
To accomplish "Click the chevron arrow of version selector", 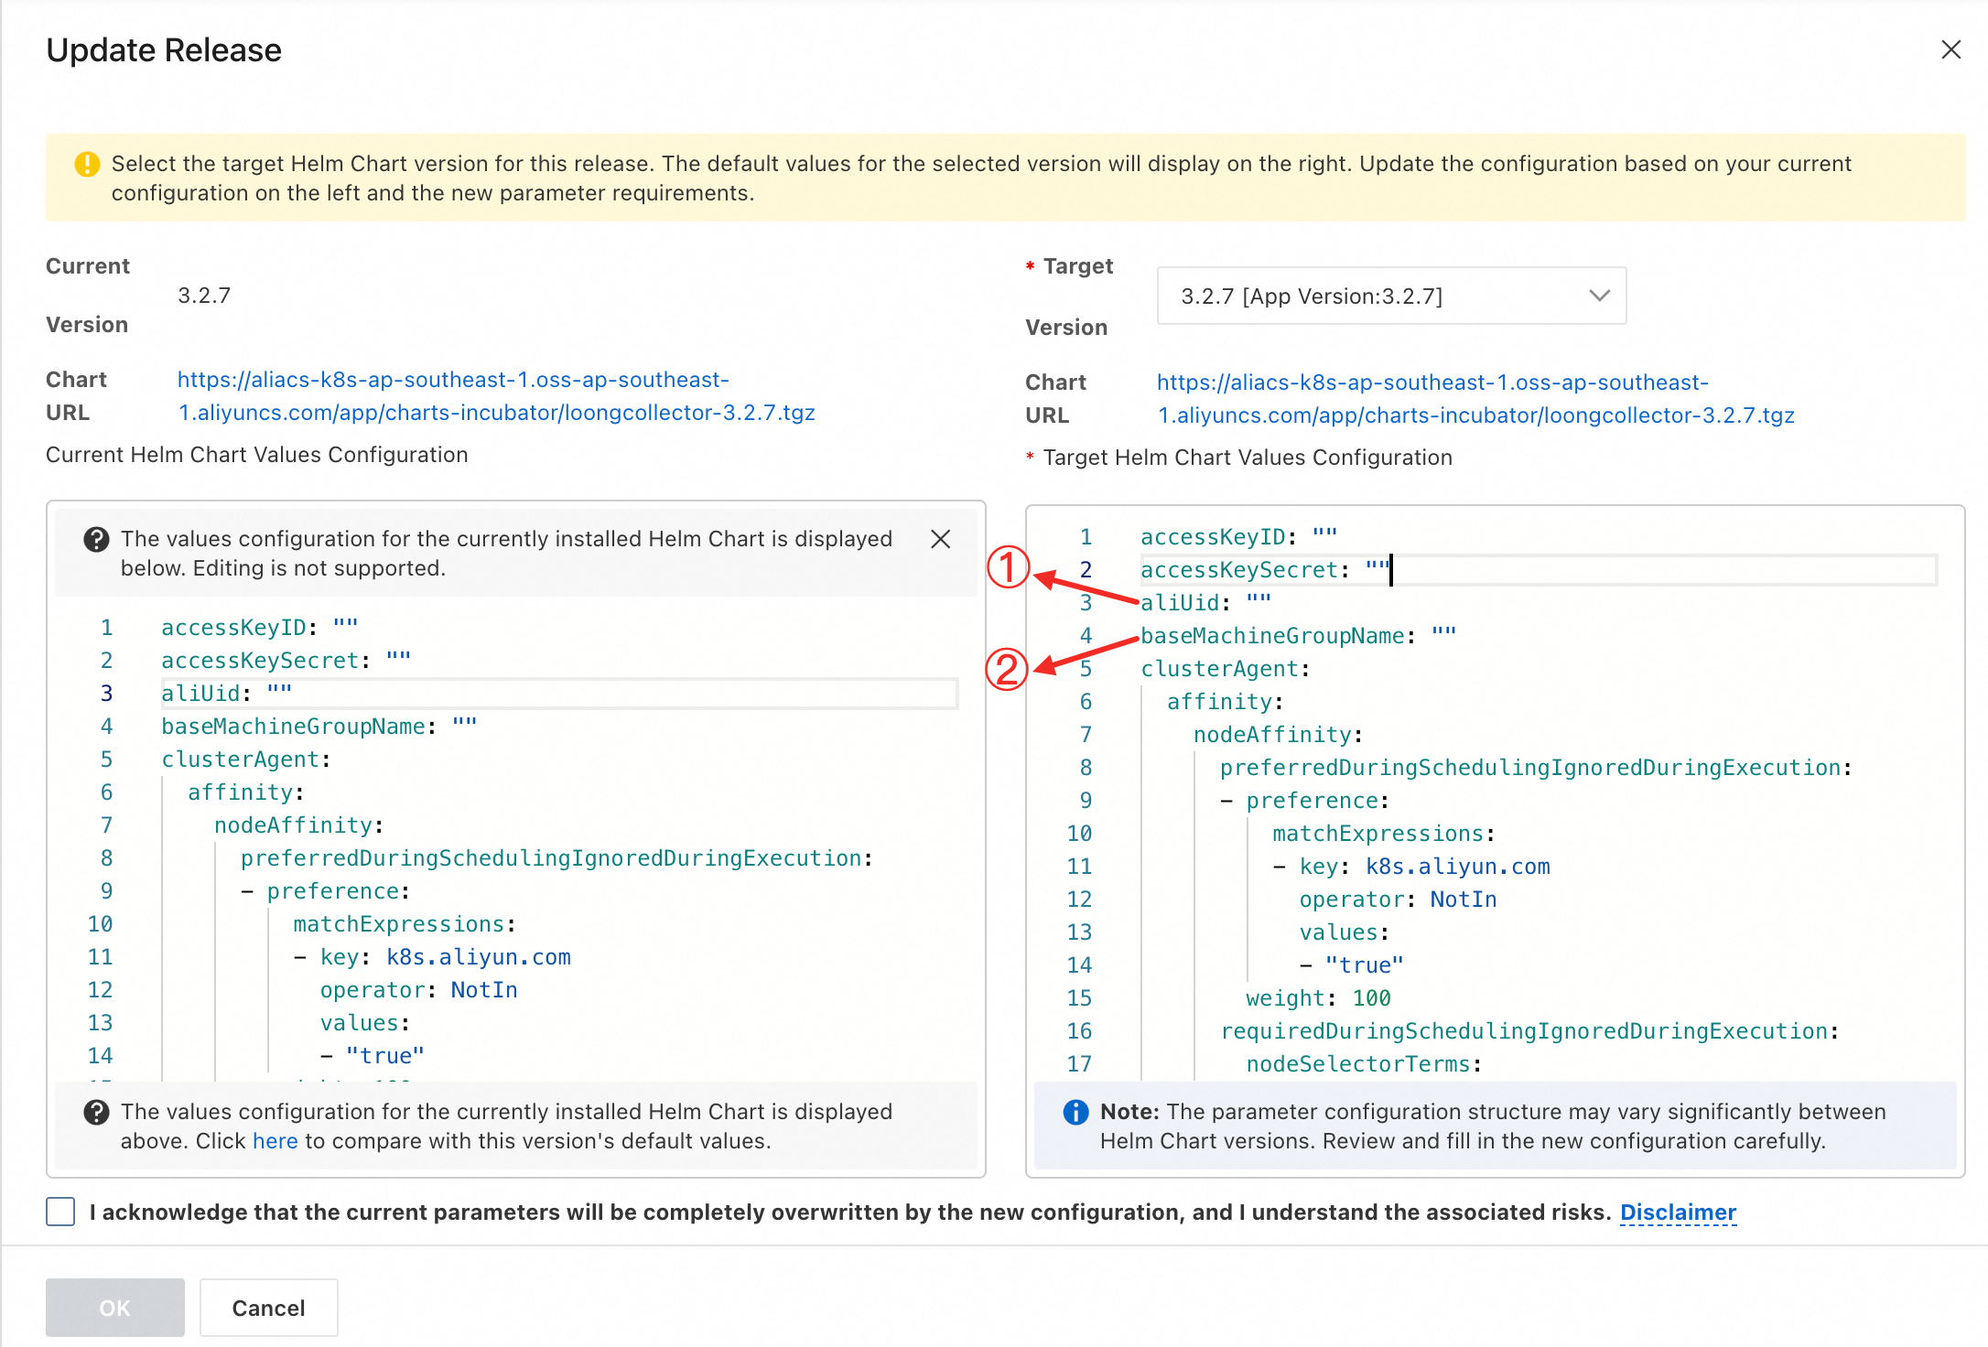I will (1599, 296).
